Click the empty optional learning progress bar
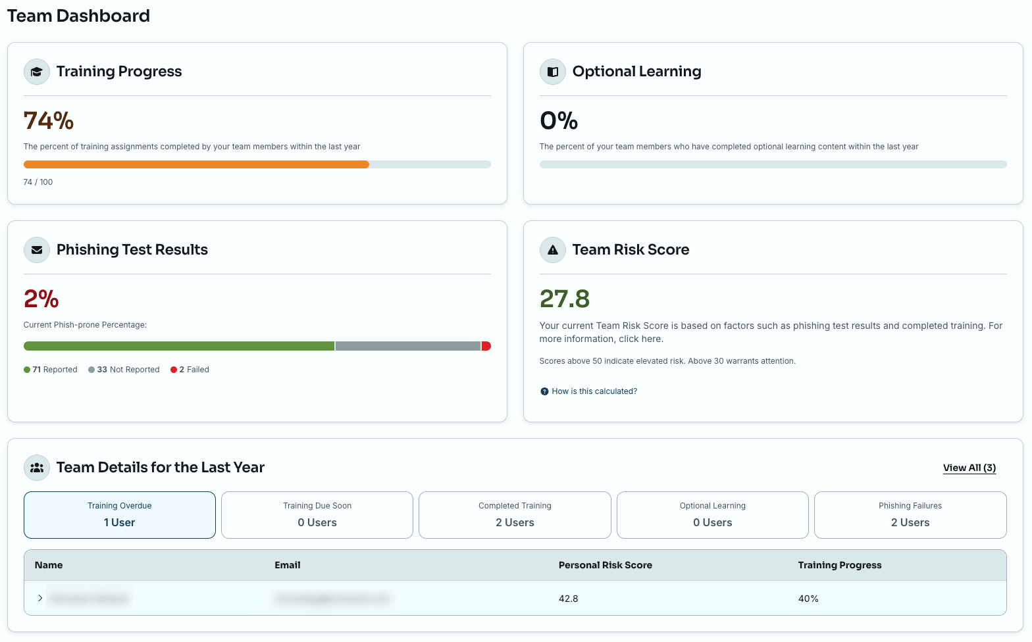 pos(773,164)
